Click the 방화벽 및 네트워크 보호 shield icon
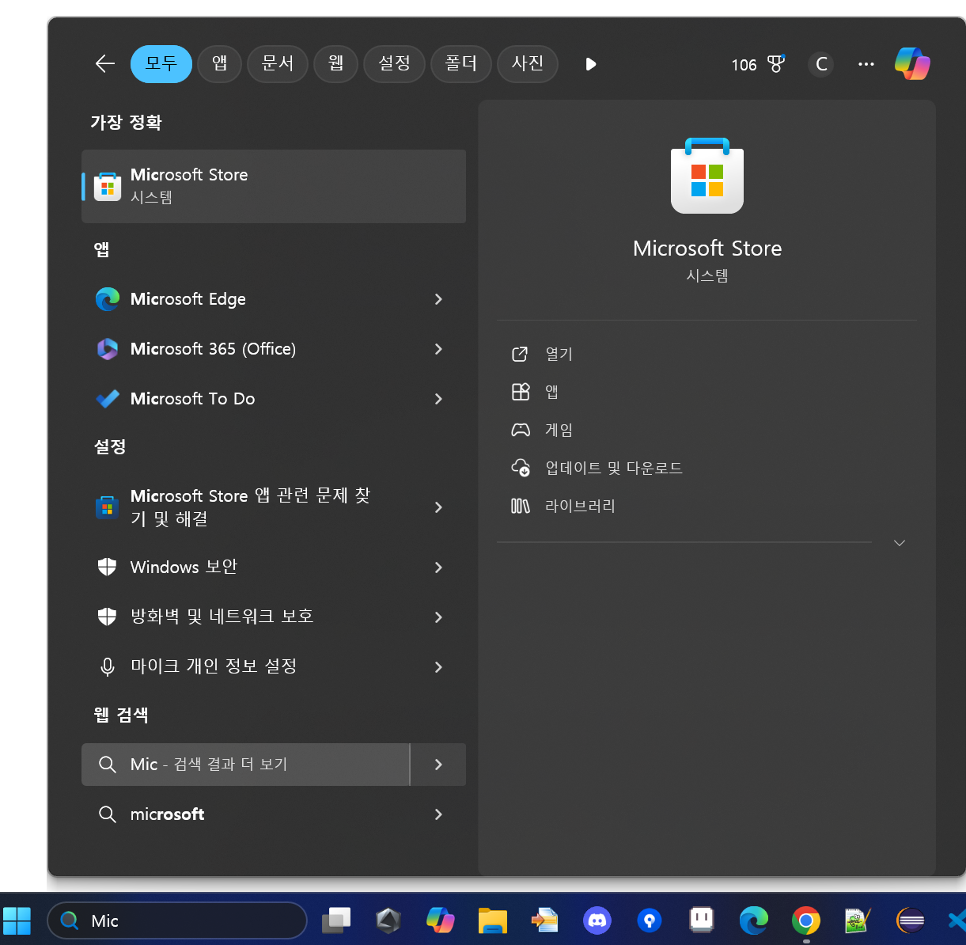 108,617
